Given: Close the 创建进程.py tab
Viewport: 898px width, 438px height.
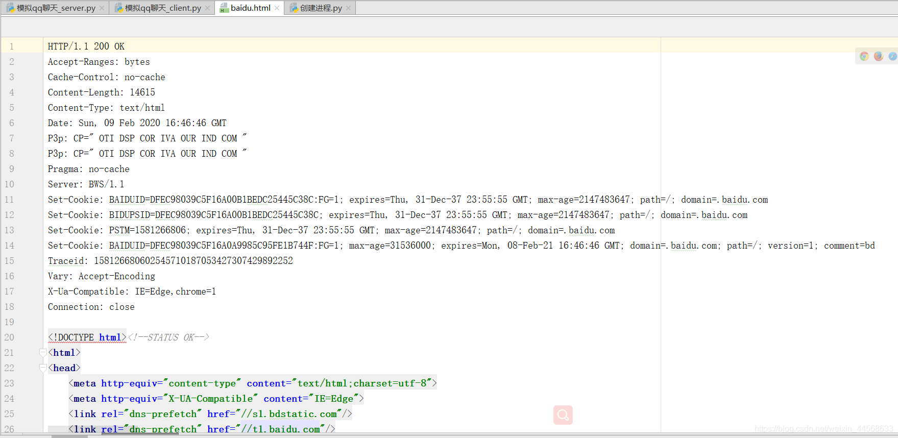Looking at the screenshot, I should coord(348,8).
